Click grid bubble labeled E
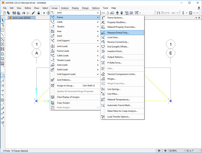The width and height of the screenshot is (202, 153). tap(171, 53)
